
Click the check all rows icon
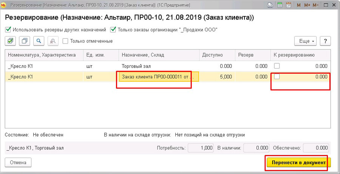tap(10, 41)
